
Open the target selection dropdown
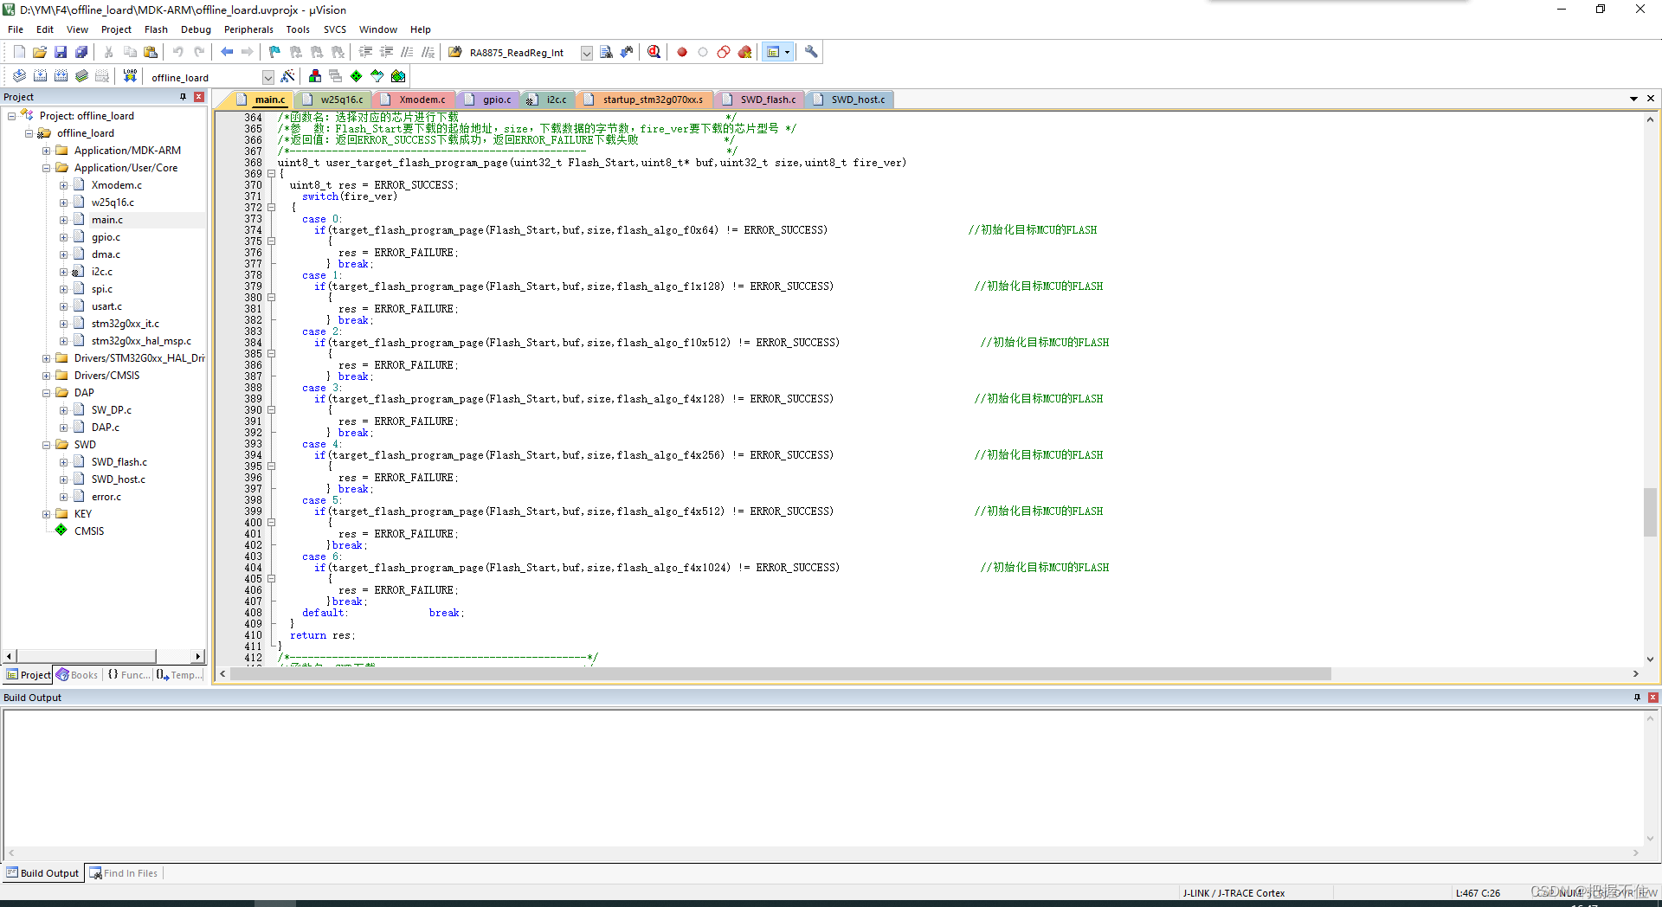[268, 77]
